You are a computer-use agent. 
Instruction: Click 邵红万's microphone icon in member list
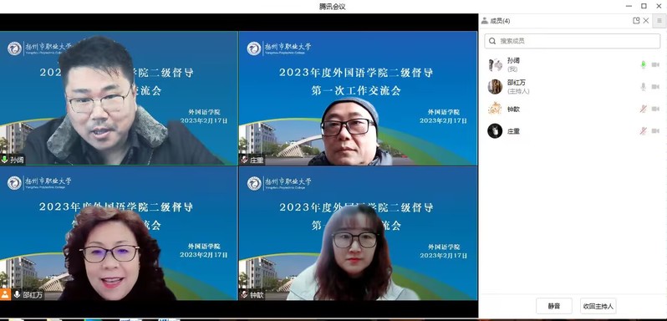[644, 87]
